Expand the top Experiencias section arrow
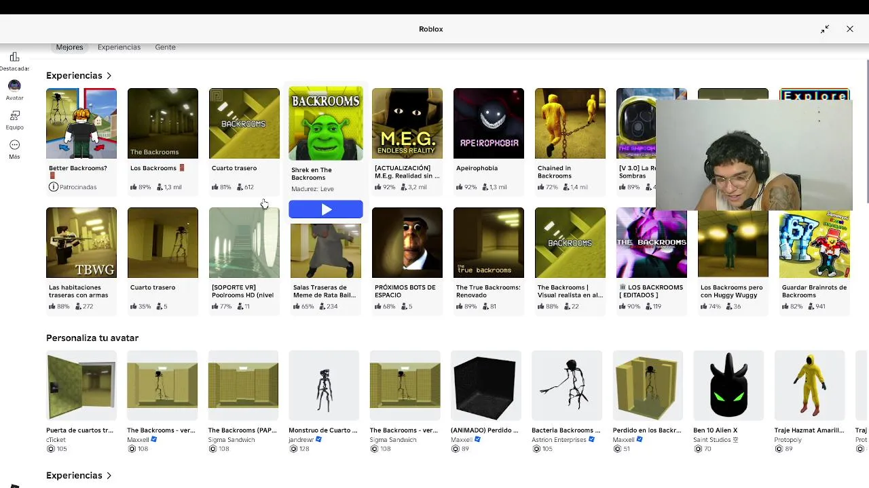869x488 pixels. (109, 76)
